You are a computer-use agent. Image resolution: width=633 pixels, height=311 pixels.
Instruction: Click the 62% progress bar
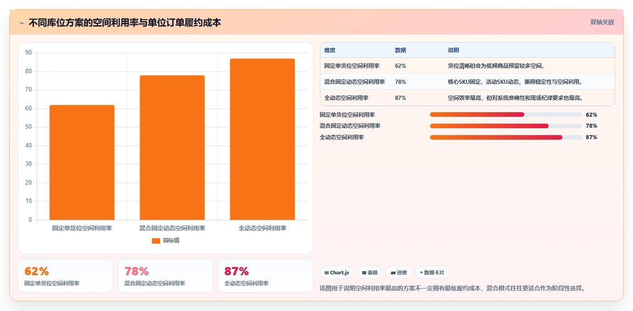pos(506,115)
